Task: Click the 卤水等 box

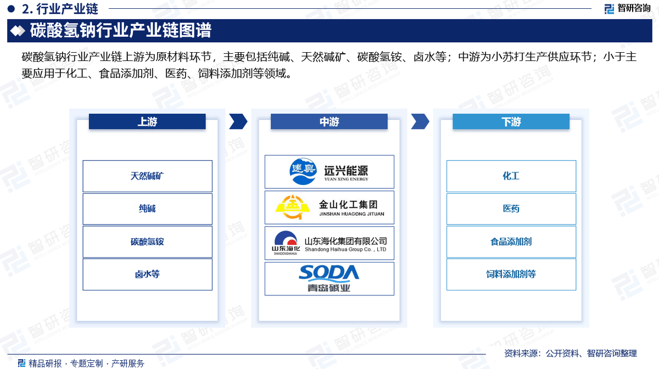Action: (147, 274)
